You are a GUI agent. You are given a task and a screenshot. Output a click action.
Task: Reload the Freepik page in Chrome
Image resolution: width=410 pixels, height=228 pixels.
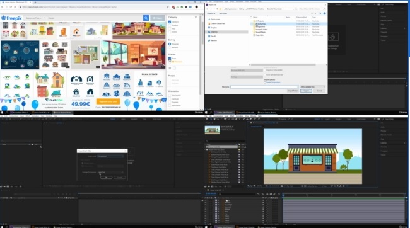point(11,7)
